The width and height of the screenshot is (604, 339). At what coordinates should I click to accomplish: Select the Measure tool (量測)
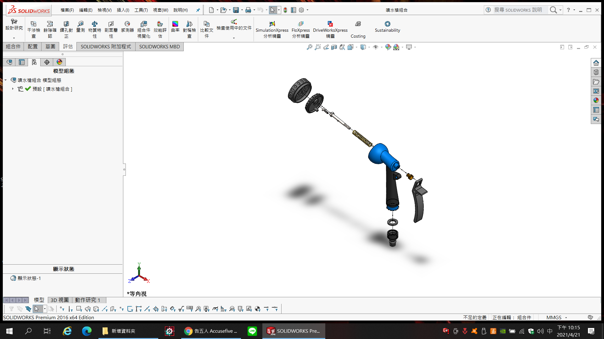81,26
